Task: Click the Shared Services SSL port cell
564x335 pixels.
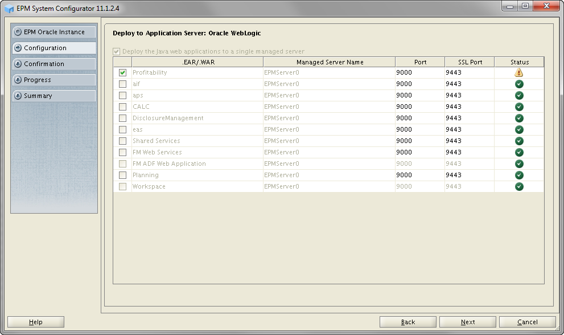Action: coord(470,141)
